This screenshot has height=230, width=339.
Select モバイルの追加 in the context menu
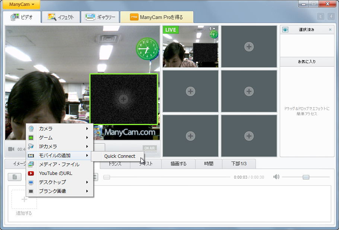point(60,156)
